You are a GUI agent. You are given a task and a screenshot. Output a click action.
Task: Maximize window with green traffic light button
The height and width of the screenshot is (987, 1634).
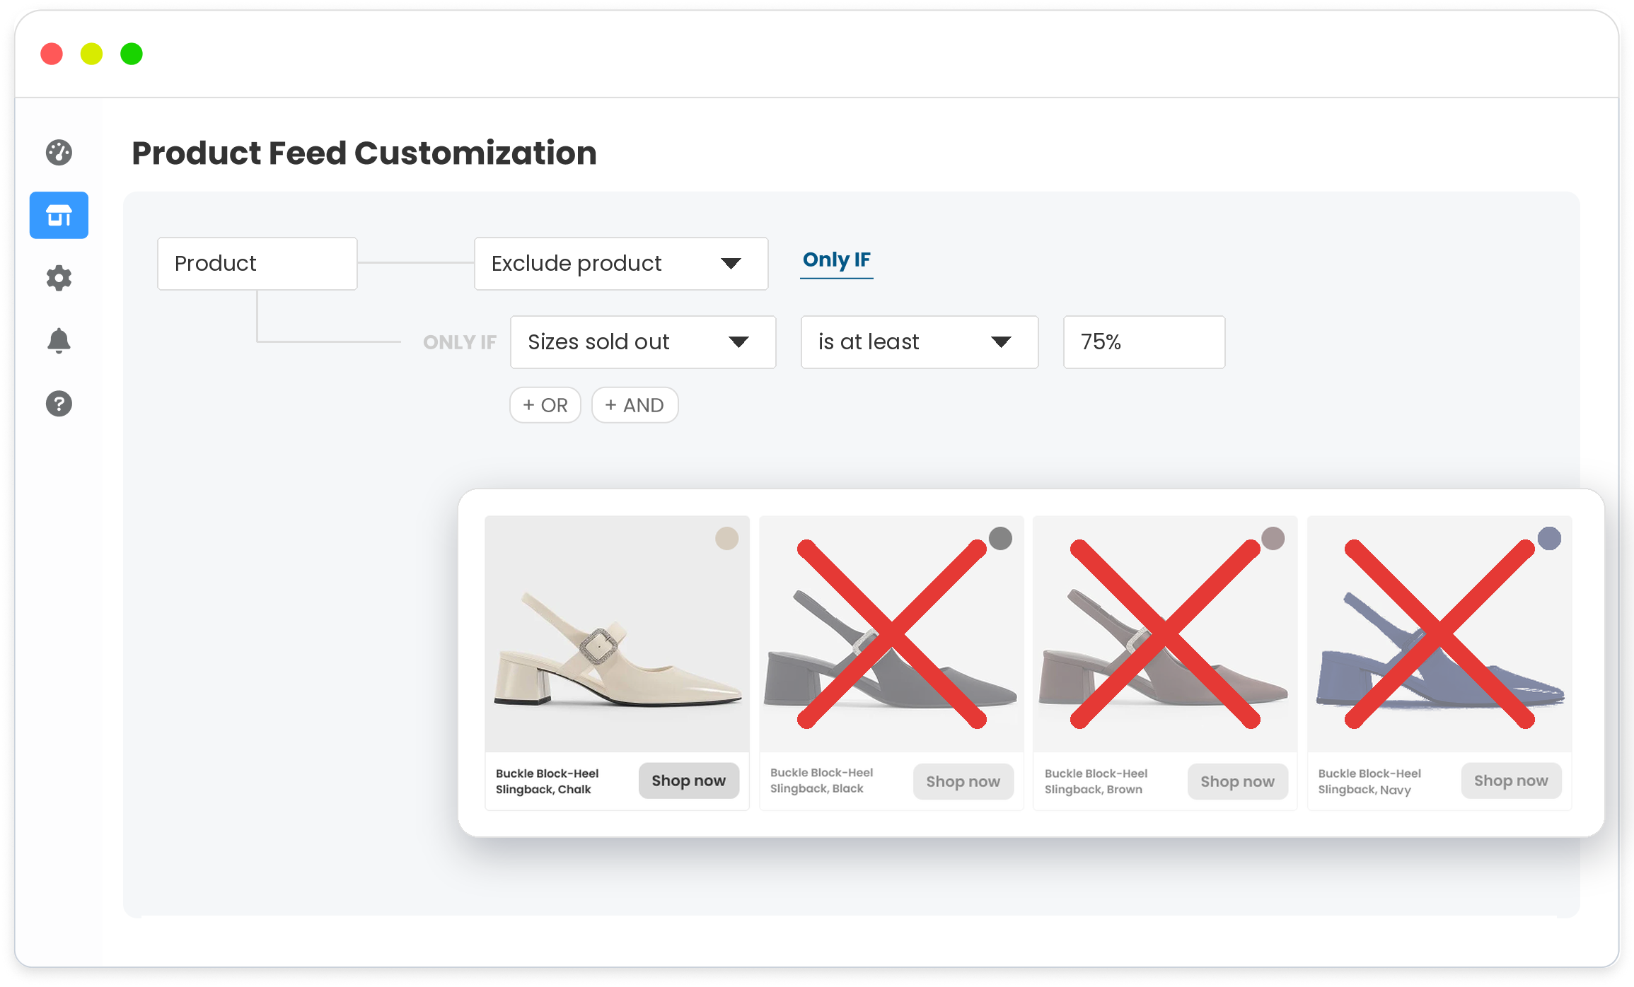click(132, 54)
